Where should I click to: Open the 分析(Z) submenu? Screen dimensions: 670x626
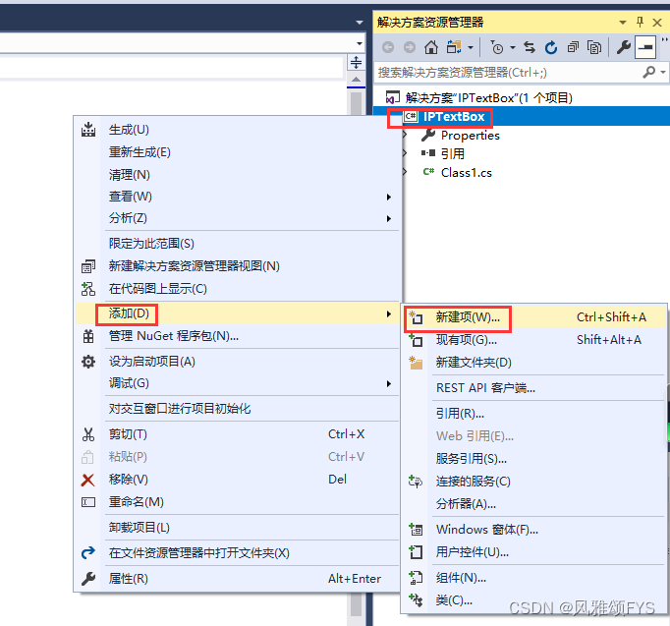[238, 218]
